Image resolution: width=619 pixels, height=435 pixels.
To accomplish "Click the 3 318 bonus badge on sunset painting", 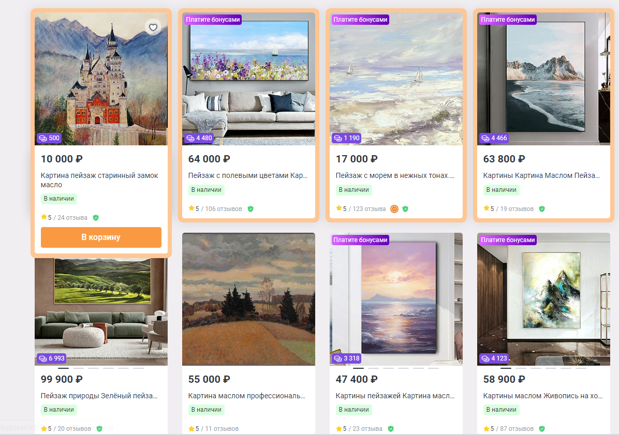I will click(347, 358).
